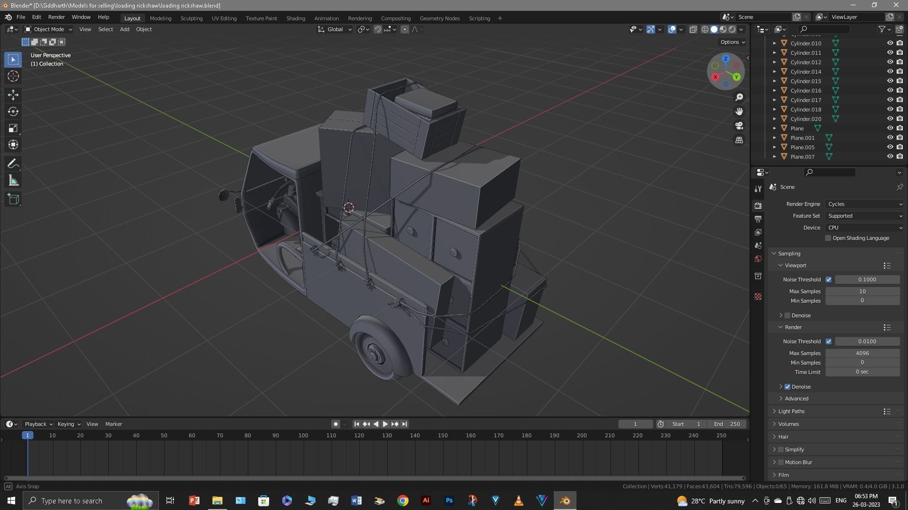Open the Device dropdown
This screenshot has height=510, width=908.
pos(864,228)
